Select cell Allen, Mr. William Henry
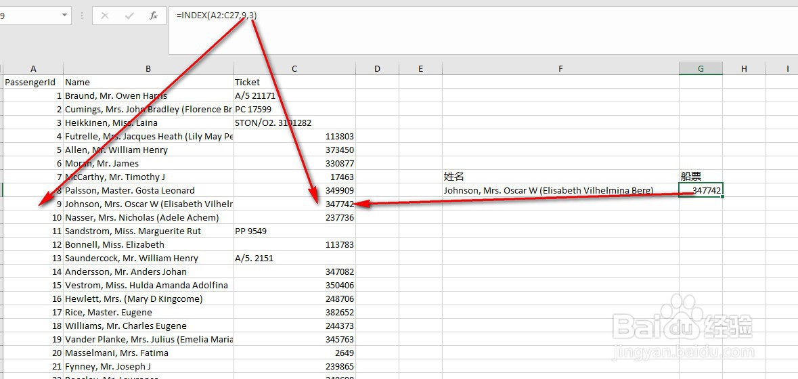Viewport: 798px width, 379px height. click(148, 150)
